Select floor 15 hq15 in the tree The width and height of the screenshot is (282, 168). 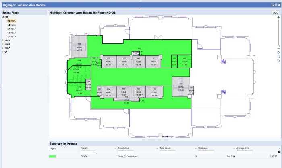pos(12,25)
